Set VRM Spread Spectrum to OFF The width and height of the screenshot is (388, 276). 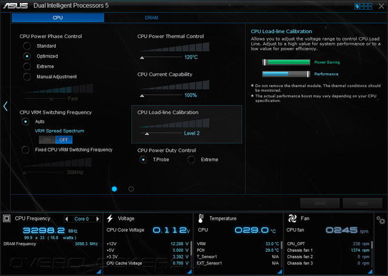64,140
